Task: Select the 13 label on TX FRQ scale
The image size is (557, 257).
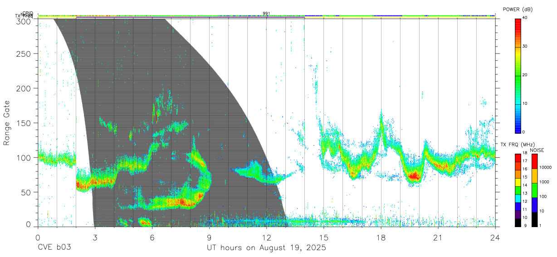Action: pos(525,193)
